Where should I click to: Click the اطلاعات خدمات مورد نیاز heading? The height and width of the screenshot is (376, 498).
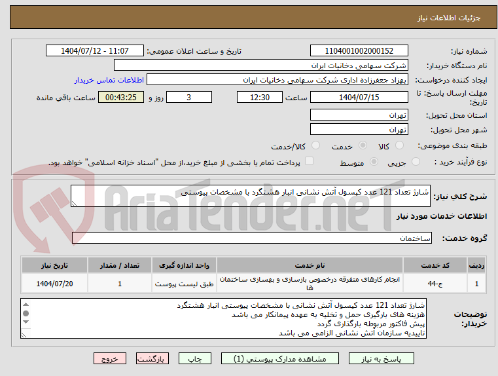coord(442,216)
